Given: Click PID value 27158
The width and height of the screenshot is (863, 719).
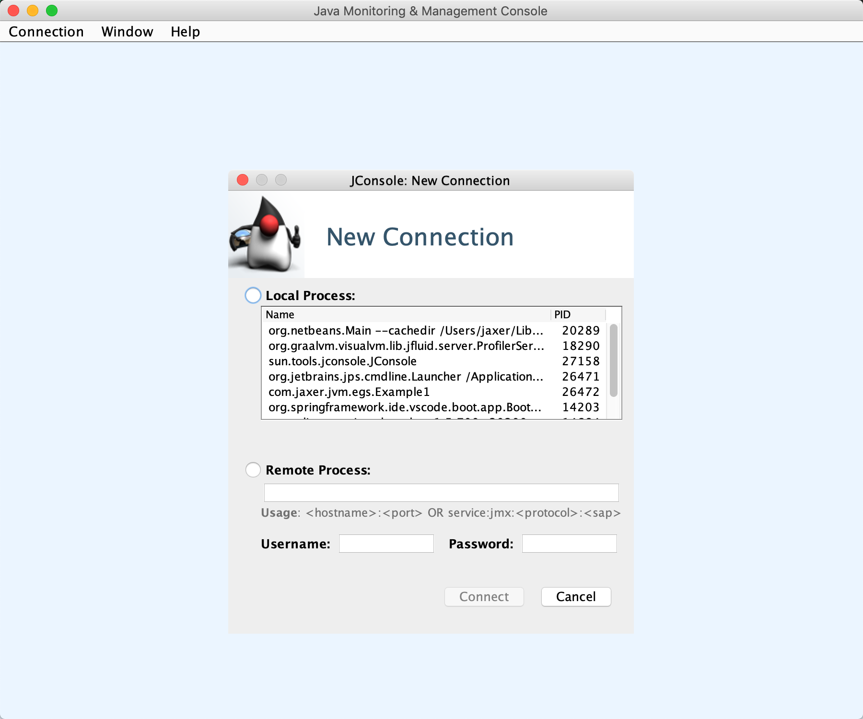Looking at the screenshot, I should click(581, 361).
